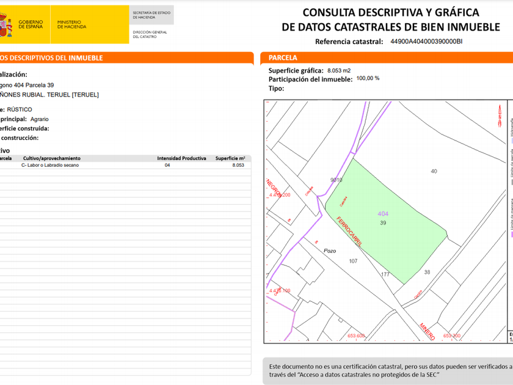513x385 pixels.
Task: Click the Gobierno de España coat of arms
Action: pos(6,24)
